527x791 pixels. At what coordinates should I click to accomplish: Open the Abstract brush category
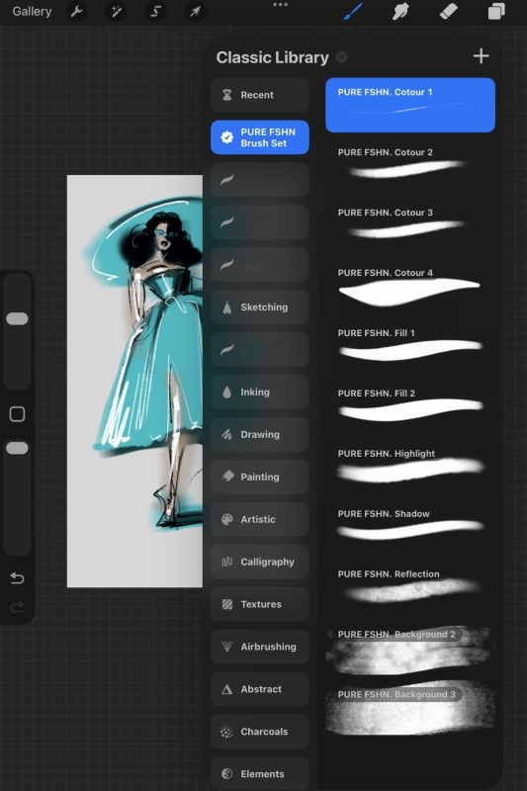coord(260,688)
